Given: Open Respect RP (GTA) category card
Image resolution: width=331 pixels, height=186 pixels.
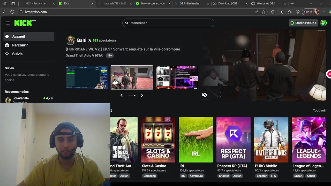Looking at the screenshot, I should click(x=234, y=140).
